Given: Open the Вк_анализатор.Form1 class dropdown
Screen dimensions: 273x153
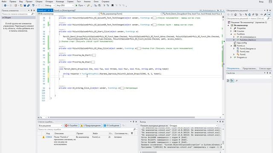Looking at the screenshot, I should tap(131, 14).
